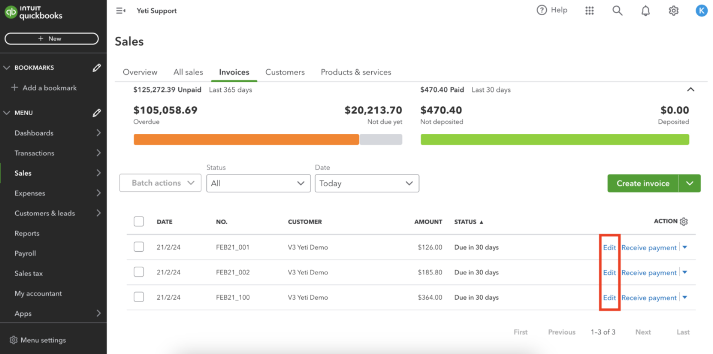
Task: Check the box for invoice FEB21_001
Action: (x=139, y=247)
